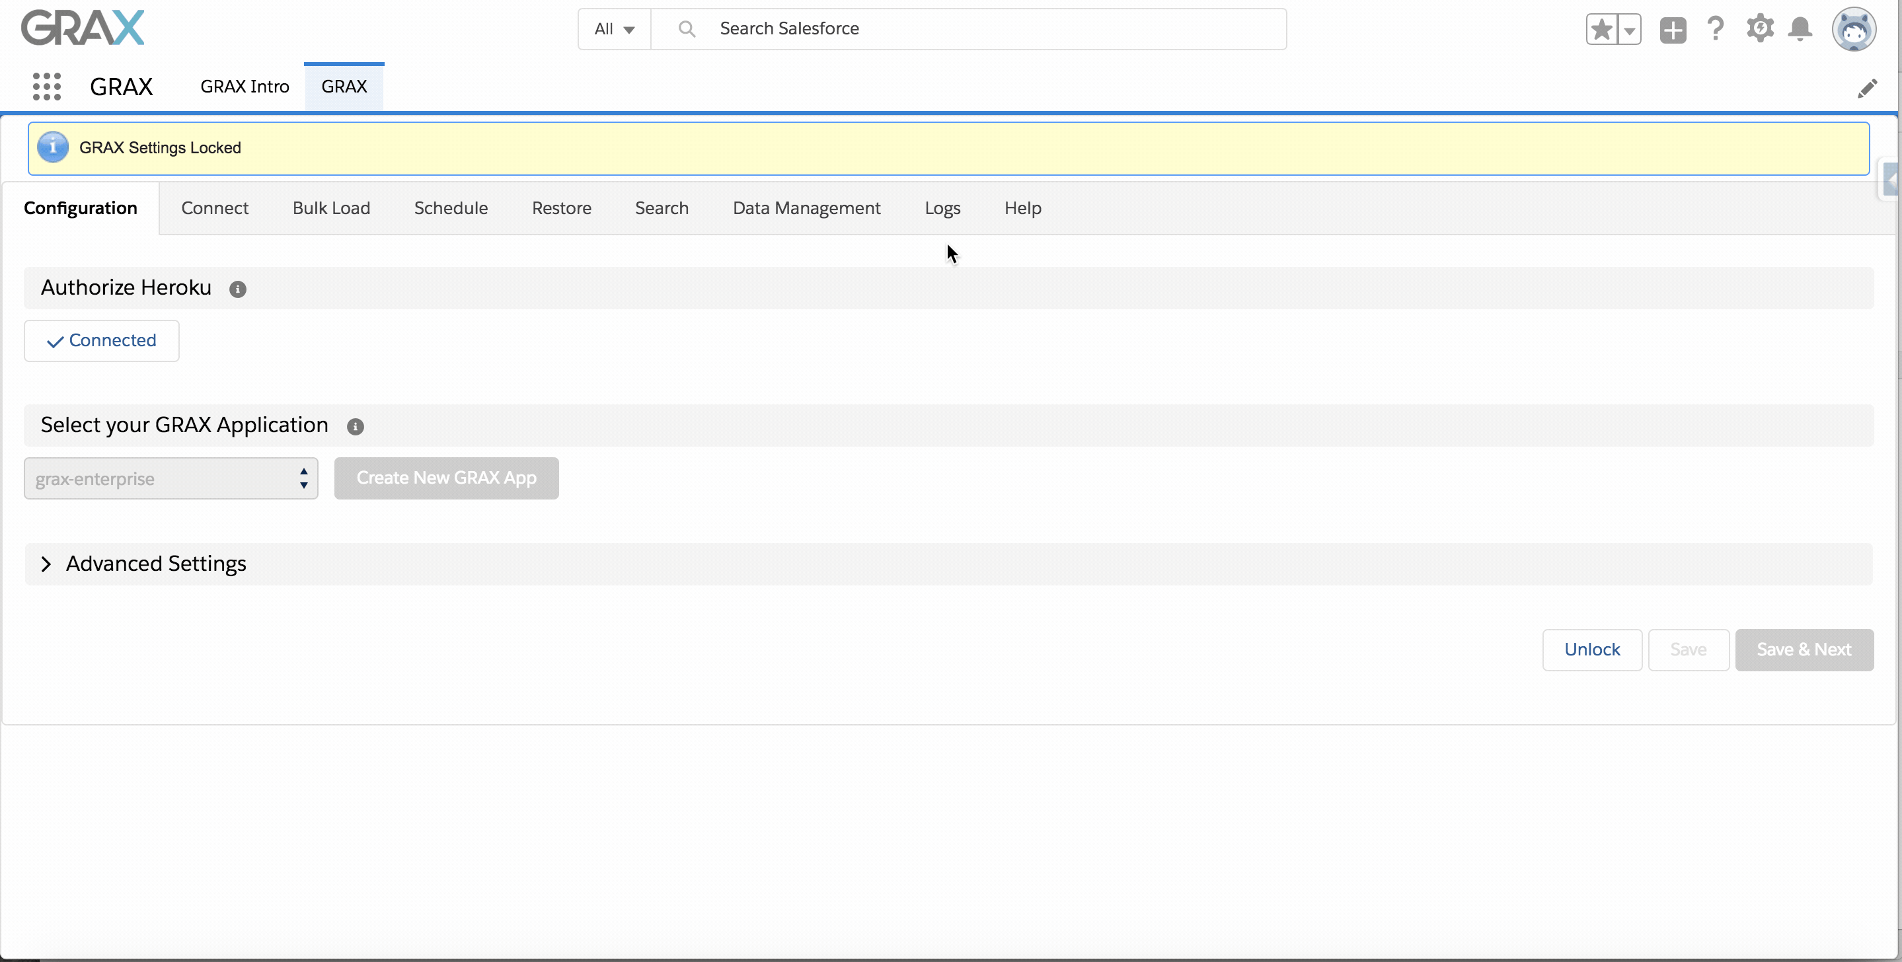Click the Connected Heroku button

pos(102,341)
